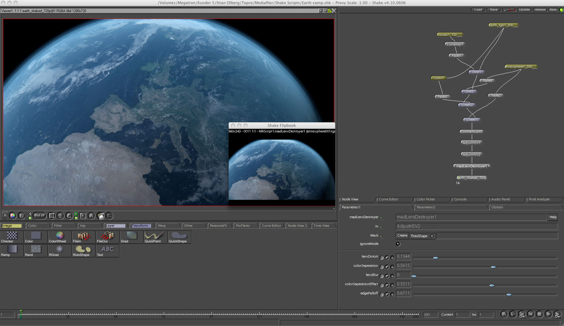
Task: Expand the madLensDestroyer name arrow
Action: click(x=381, y=218)
